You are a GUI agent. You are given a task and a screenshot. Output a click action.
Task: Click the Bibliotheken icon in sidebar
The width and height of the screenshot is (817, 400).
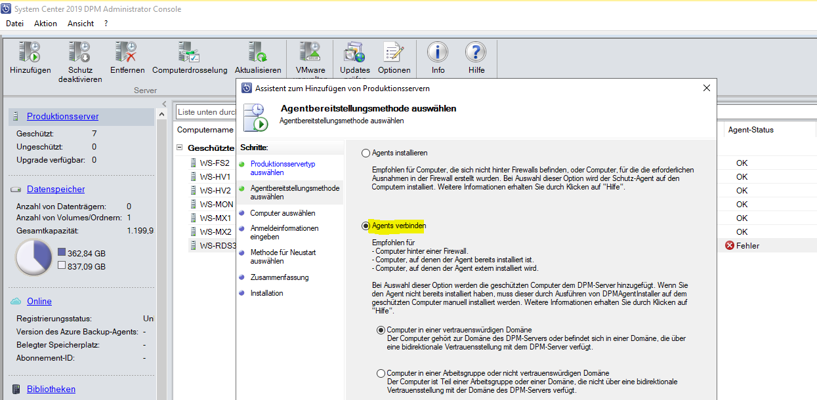click(x=16, y=390)
